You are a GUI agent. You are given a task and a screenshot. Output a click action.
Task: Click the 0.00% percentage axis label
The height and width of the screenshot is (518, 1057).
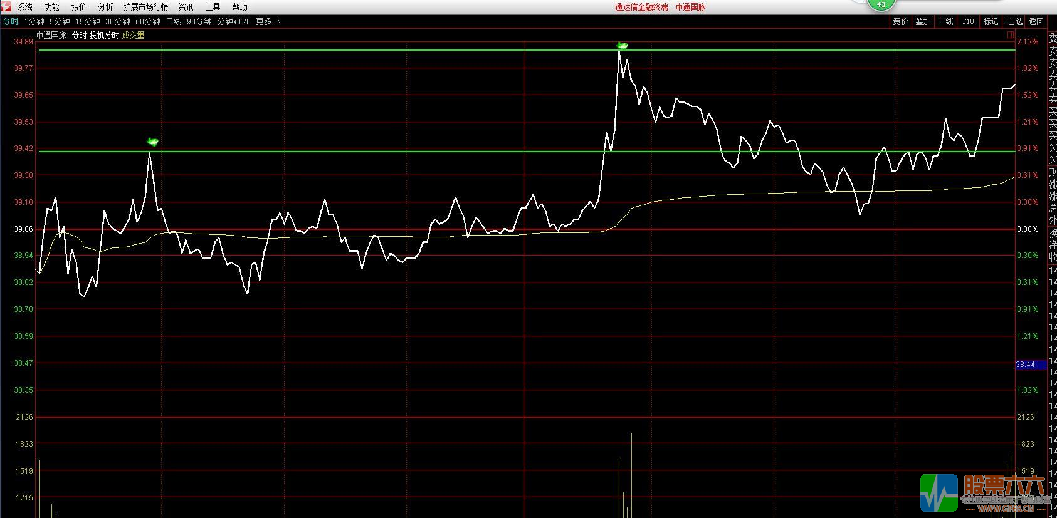[x=1028, y=229]
